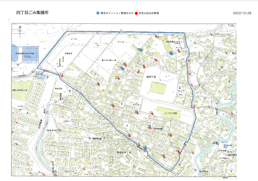The width and height of the screenshot is (258, 181).
Task: Select red marker numbered 25
Action: pyautogui.click(x=150, y=128)
